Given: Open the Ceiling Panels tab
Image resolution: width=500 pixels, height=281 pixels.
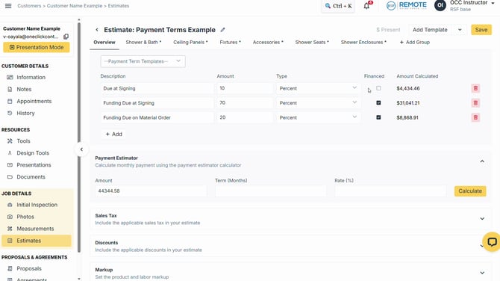Looking at the screenshot, I should pyautogui.click(x=190, y=42).
